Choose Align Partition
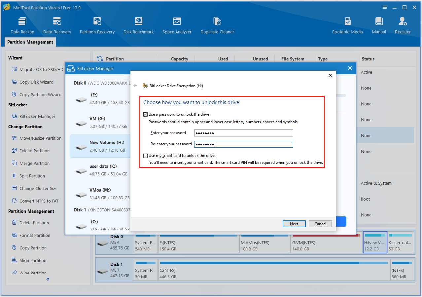This screenshot has width=422, height=297. coord(29,260)
